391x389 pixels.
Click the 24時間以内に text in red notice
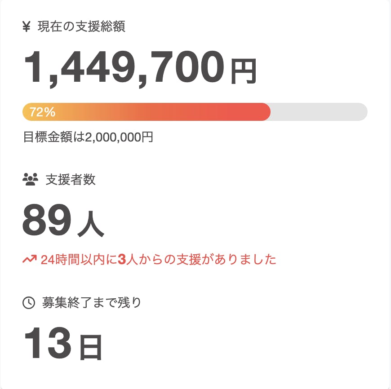[x=79, y=260]
